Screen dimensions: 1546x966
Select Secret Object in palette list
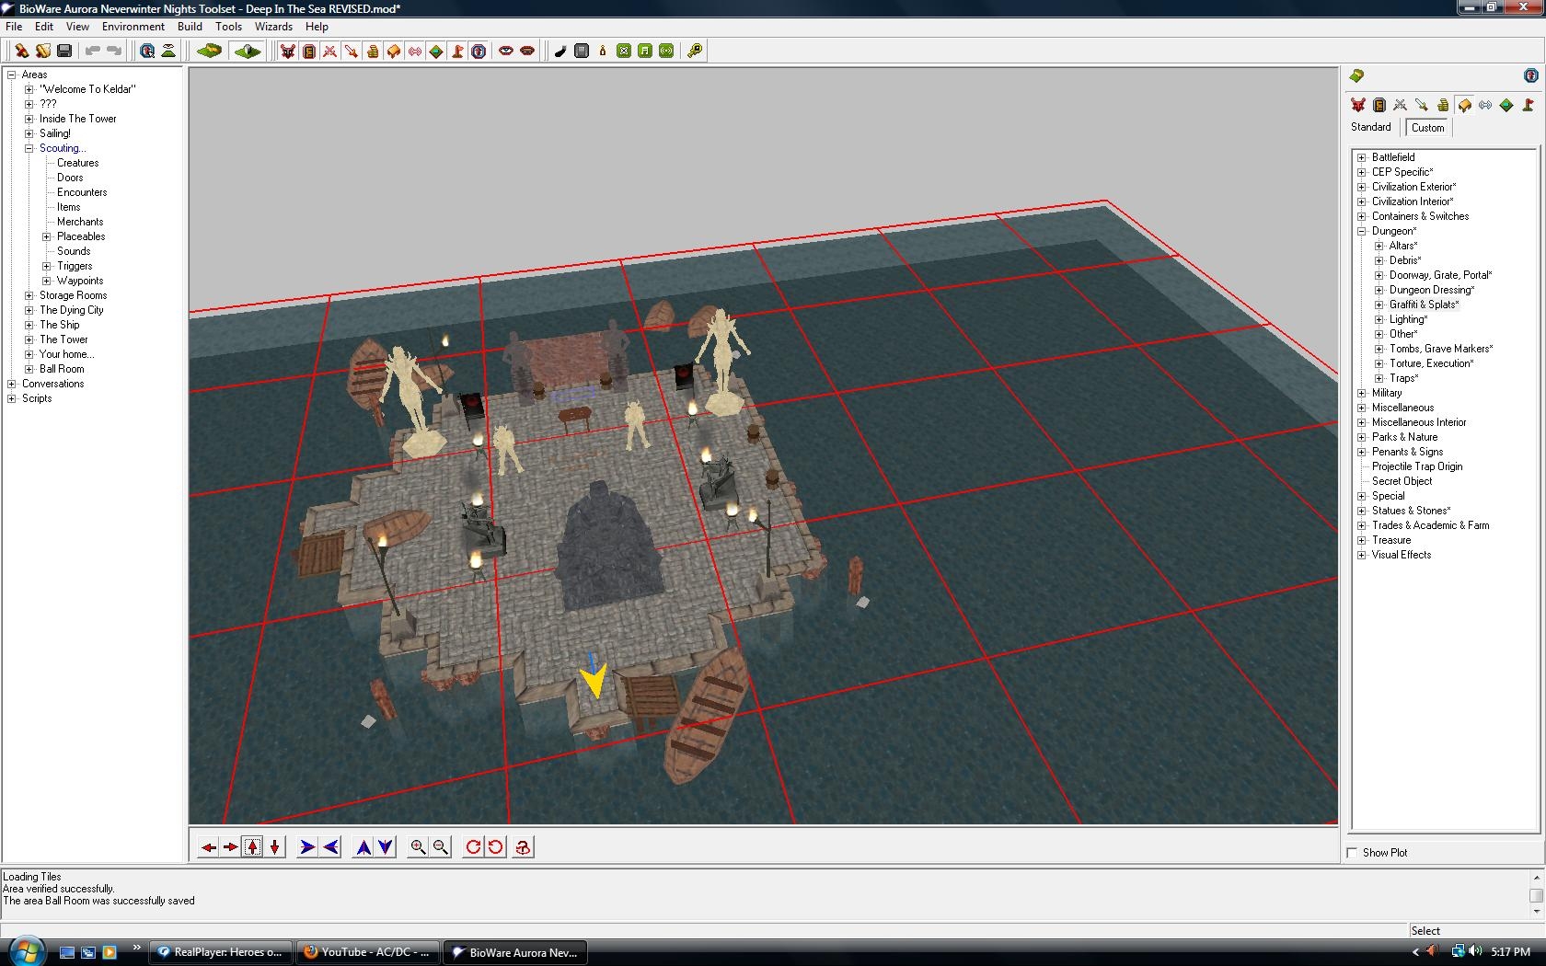click(x=1402, y=481)
